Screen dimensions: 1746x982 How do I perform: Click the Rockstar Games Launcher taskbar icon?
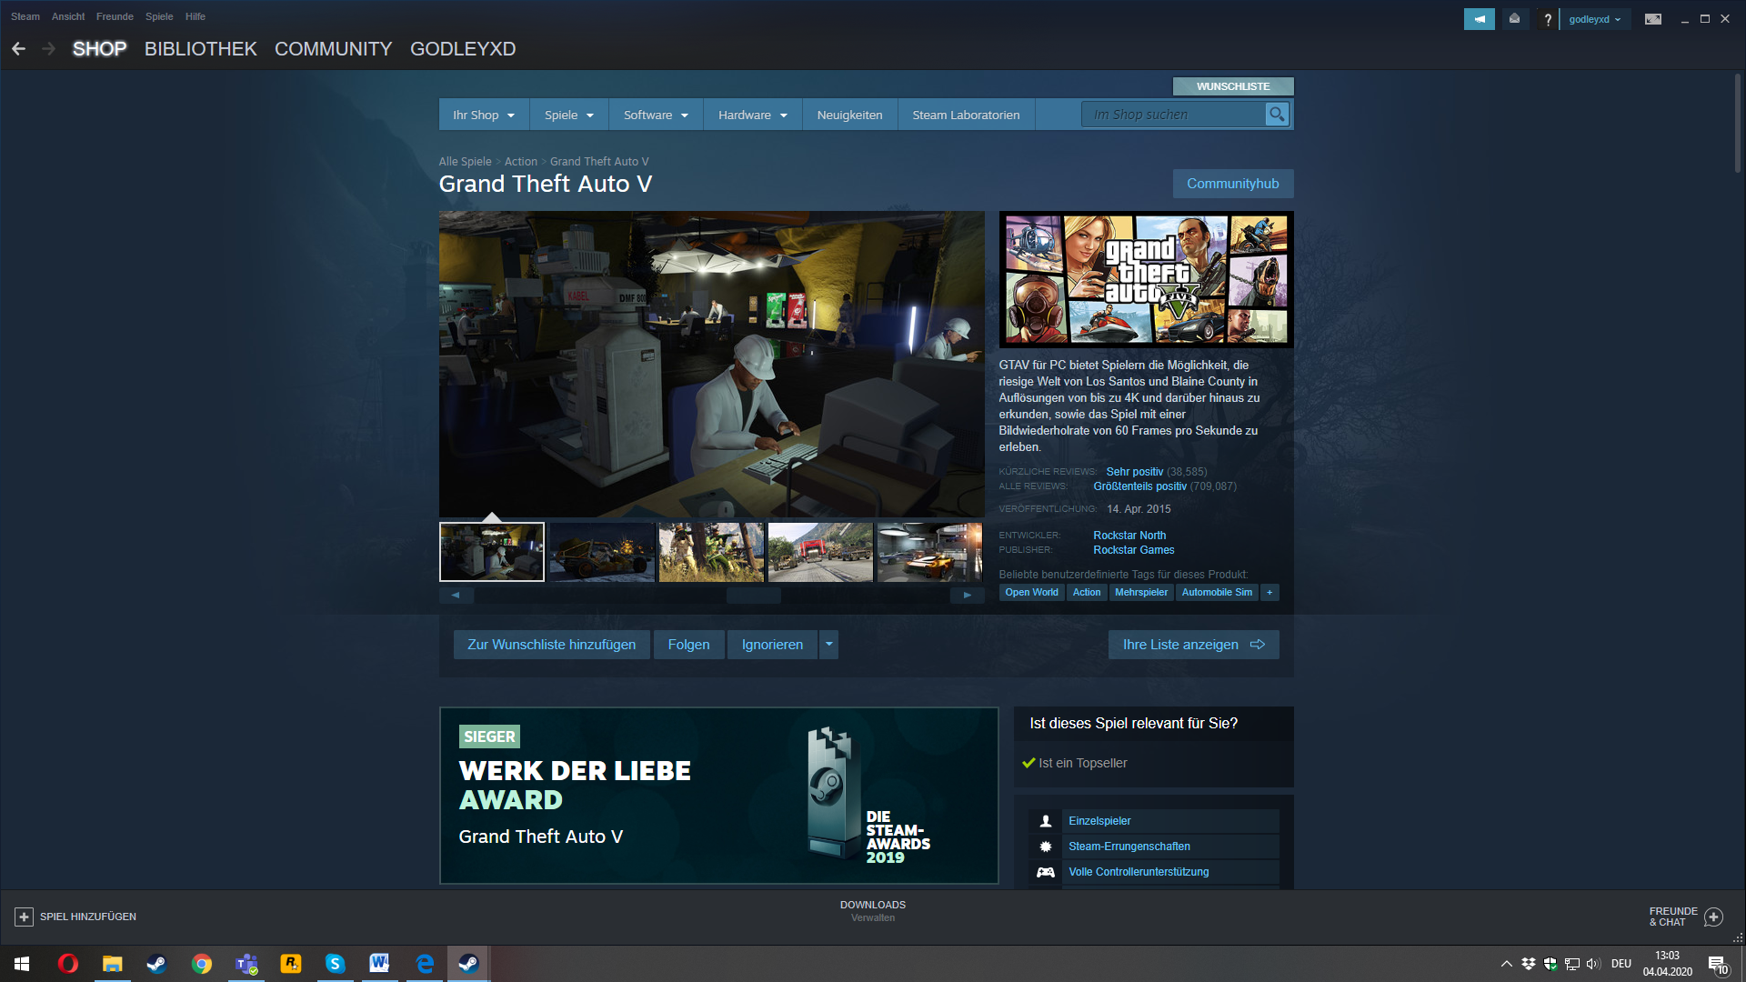coord(291,964)
